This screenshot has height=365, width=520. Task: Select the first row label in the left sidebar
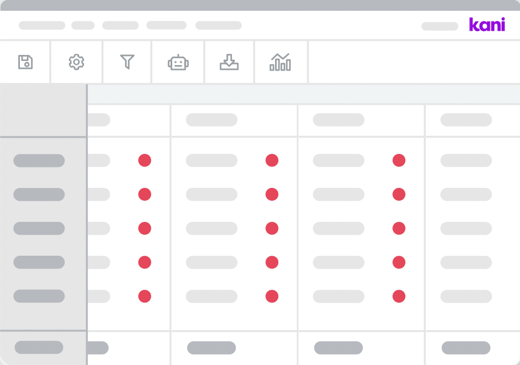[x=39, y=160]
